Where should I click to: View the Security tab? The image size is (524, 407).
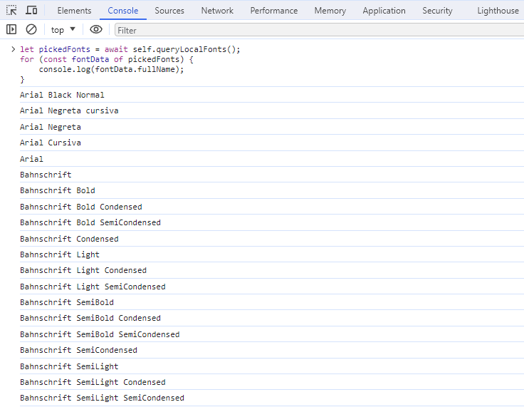(x=437, y=11)
